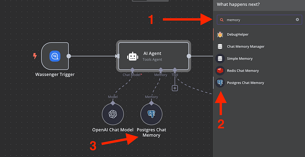Click the red lightning trigger bolt
The width and height of the screenshot is (305, 157).
click(x=35, y=56)
